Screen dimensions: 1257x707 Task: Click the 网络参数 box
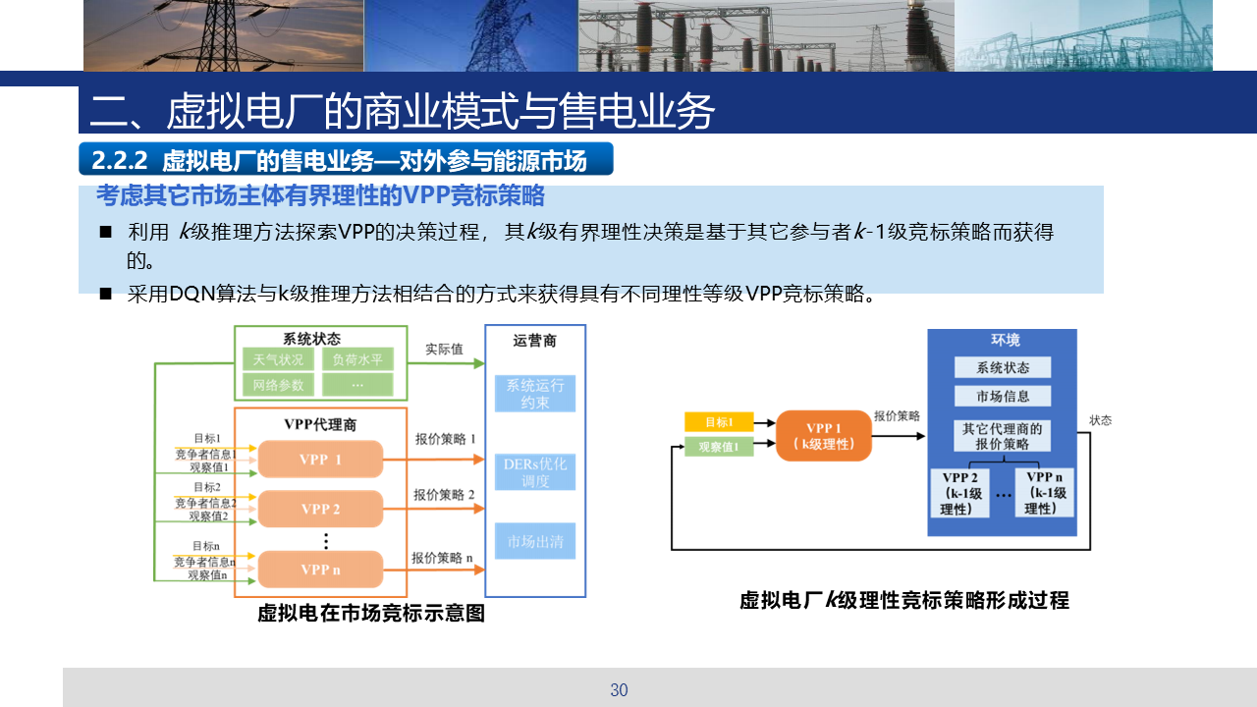pos(278,385)
